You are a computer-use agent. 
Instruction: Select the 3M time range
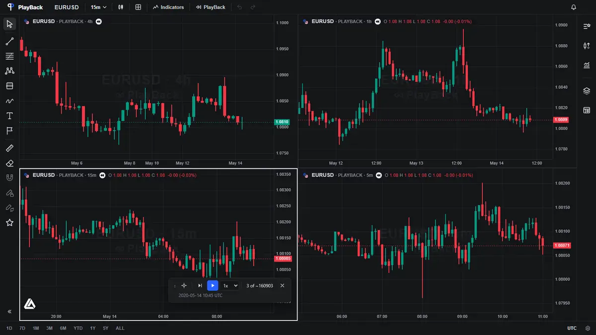pyautogui.click(x=50, y=328)
